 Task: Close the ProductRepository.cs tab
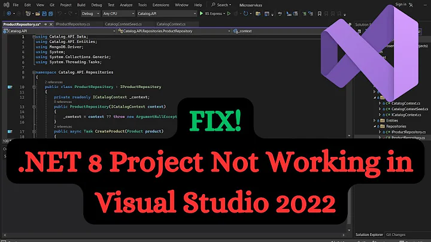(x=51, y=24)
